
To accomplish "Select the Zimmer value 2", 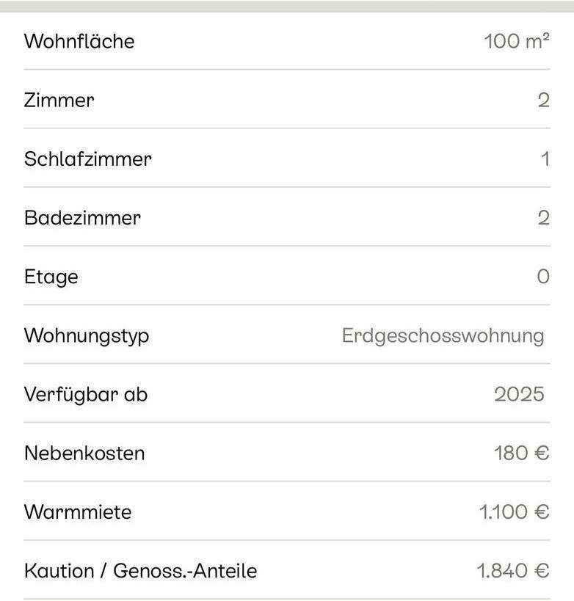I will pos(543,100).
